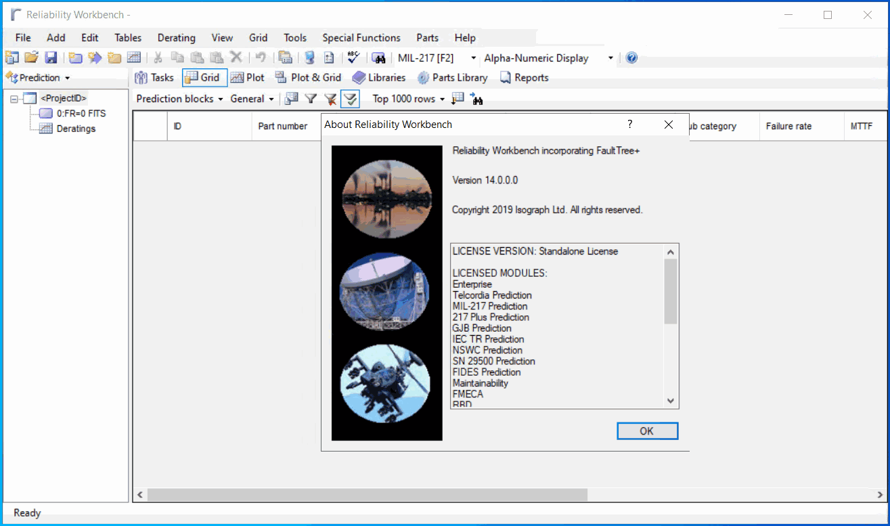
Task: Click OK in the About dialog
Action: 647,431
